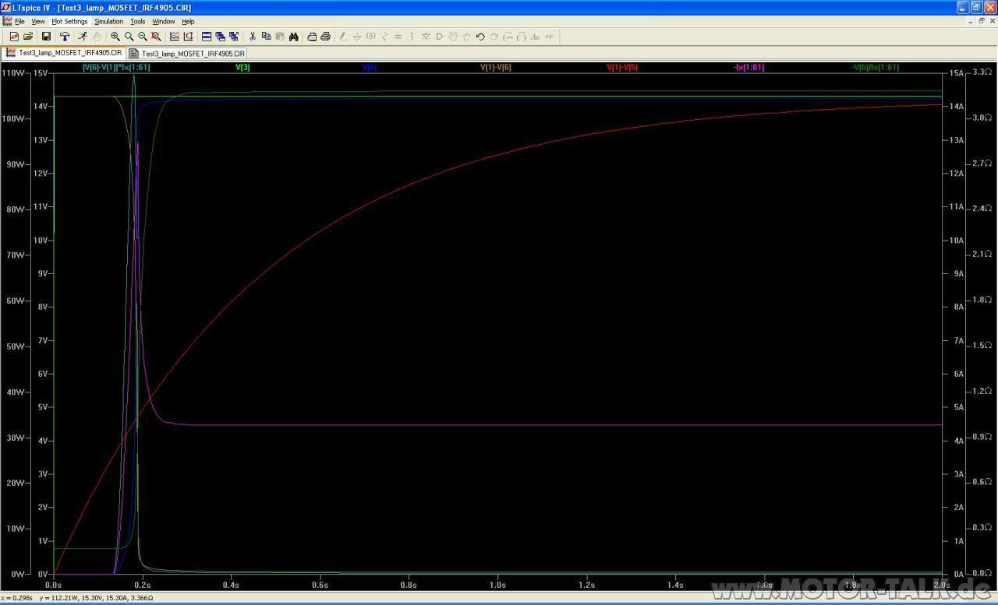
Task: Click the Pan magnifier icon
Action: [129, 37]
